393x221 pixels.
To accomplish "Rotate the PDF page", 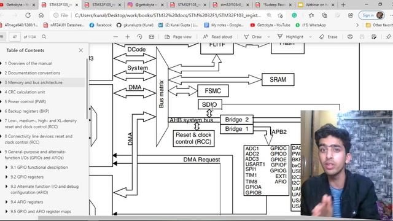I will click(139, 37).
